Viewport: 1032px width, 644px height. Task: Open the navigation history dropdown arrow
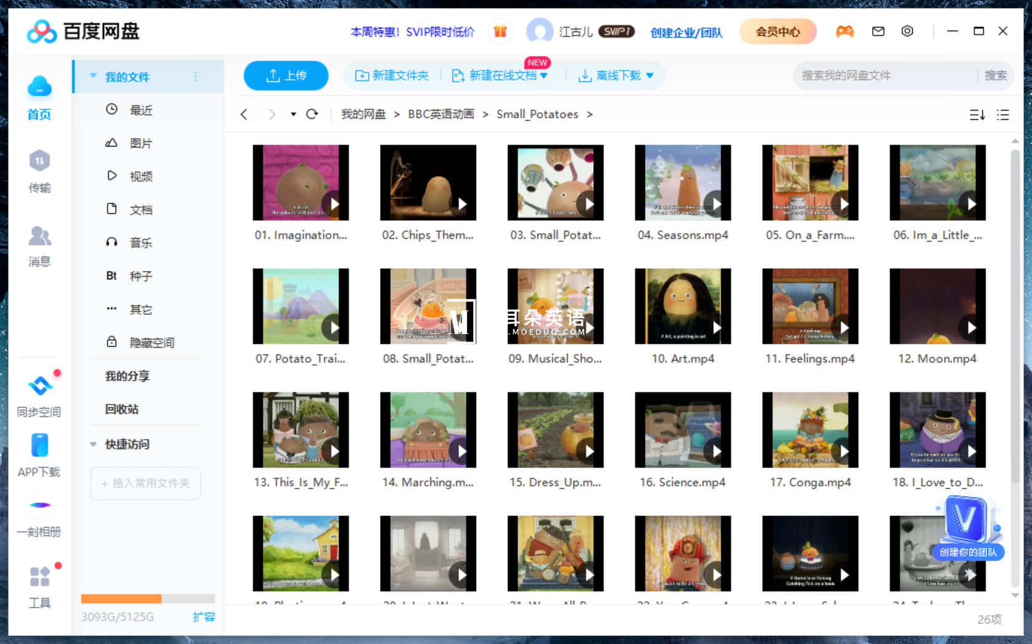click(x=293, y=114)
